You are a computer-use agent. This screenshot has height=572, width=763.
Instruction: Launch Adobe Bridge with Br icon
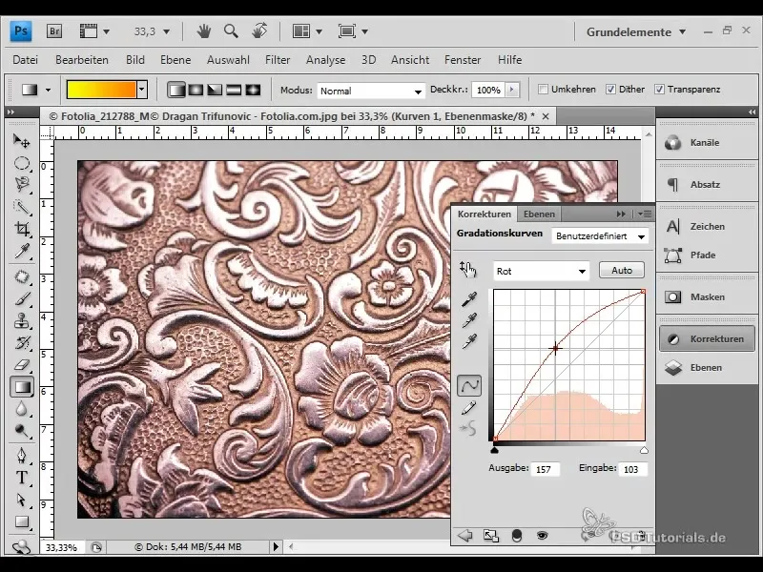[x=54, y=31]
